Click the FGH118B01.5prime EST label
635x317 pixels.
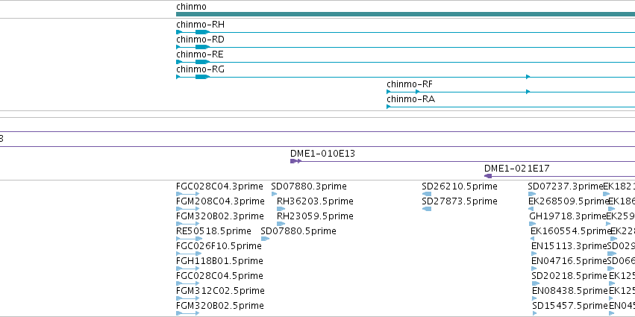click(x=219, y=261)
